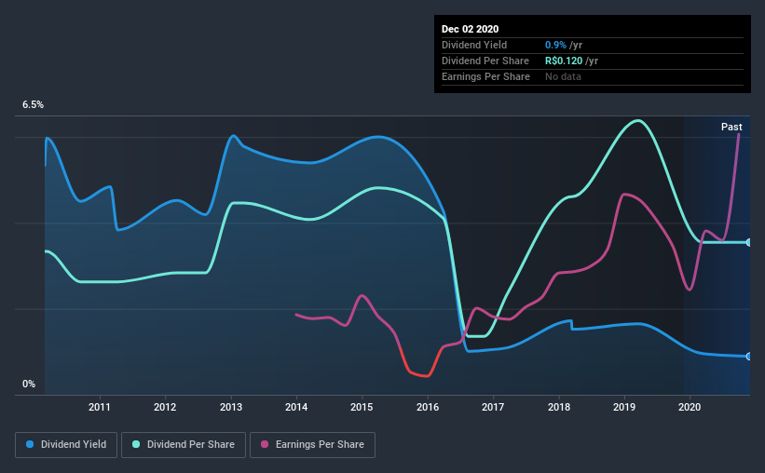The width and height of the screenshot is (765, 473).
Task: Click the 2015 year label
Action: [362, 407]
